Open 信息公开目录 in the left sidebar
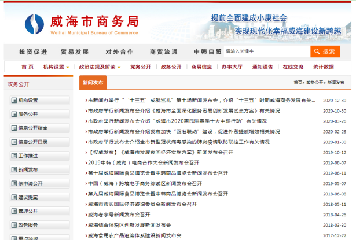The width and height of the screenshot is (356, 240). [33, 142]
